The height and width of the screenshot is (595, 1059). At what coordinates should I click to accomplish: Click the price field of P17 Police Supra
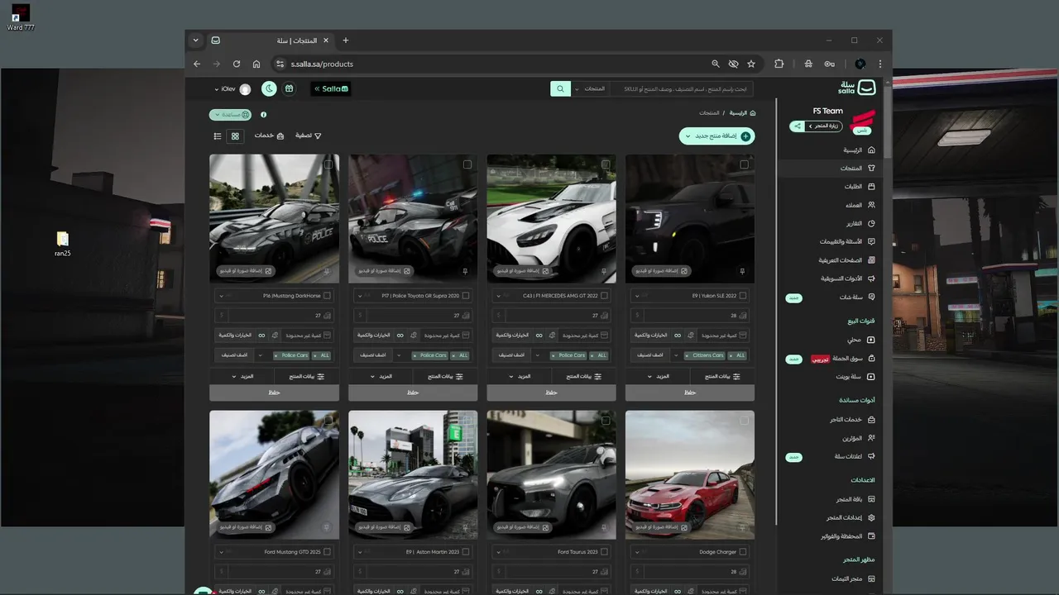pos(413,316)
